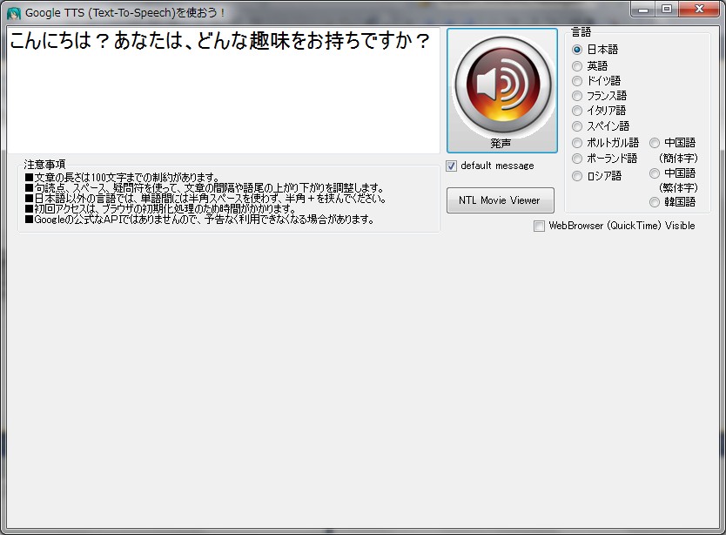
Task: Click the speaker 発声 speech button
Action: (502, 91)
